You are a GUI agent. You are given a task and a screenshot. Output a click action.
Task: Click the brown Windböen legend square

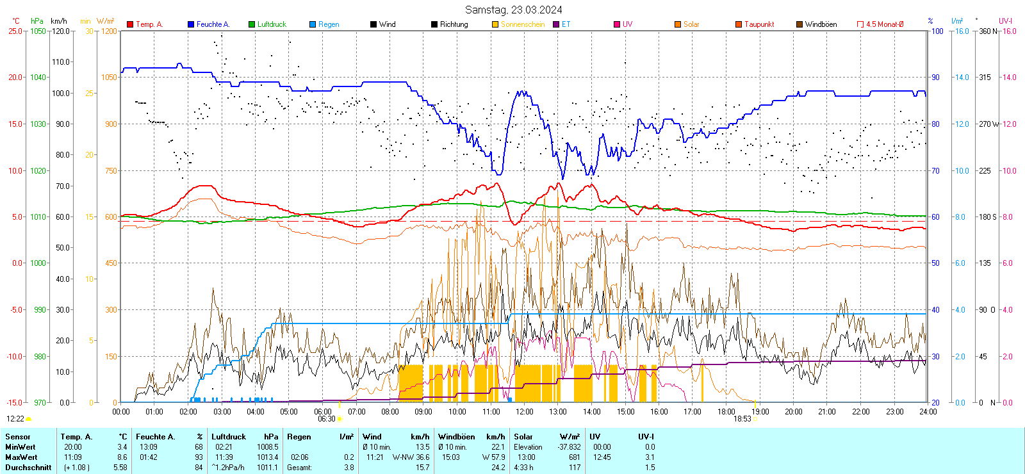pos(799,24)
